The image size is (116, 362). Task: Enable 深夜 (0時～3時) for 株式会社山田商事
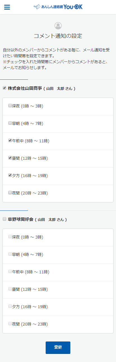(x=10, y=106)
